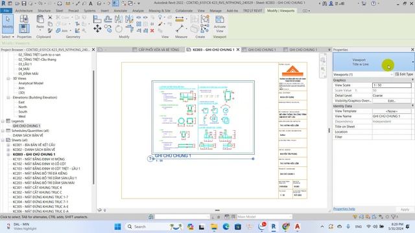415x233 pixels.
Task: Click Edit for Visibility/Graphics Overrides
Action: (392, 101)
